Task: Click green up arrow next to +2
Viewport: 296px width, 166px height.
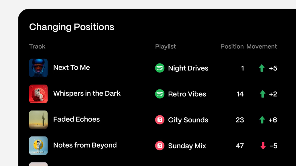Action: tap(263, 94)
